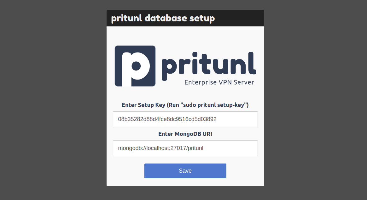
Task: Click the "Enter MongoDB URI" label
Action: [185, 134]
